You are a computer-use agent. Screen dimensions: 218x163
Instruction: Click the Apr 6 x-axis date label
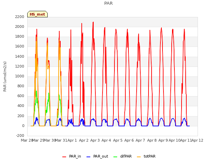[x=129, y=140]
